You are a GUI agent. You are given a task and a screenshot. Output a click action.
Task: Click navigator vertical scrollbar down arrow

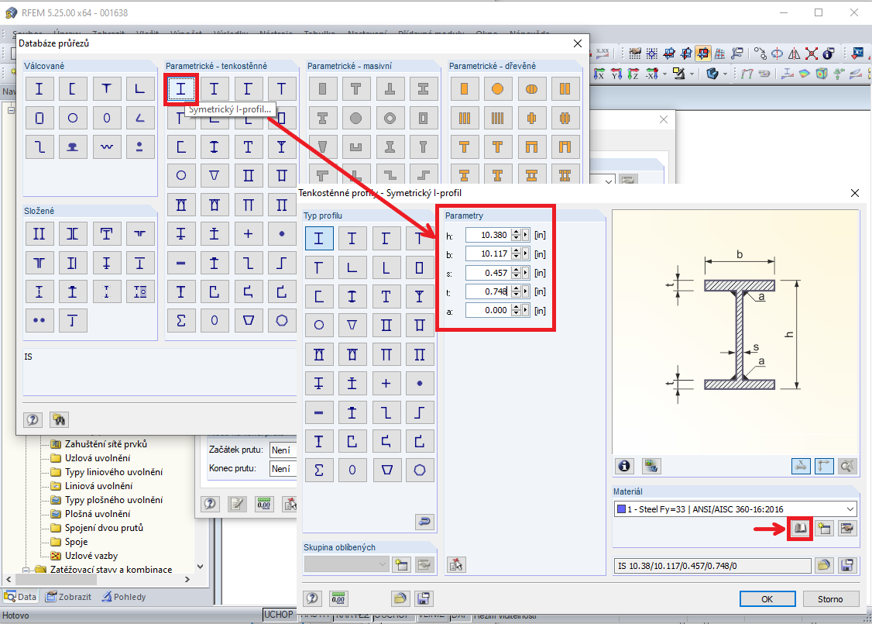tap(201, 567)
